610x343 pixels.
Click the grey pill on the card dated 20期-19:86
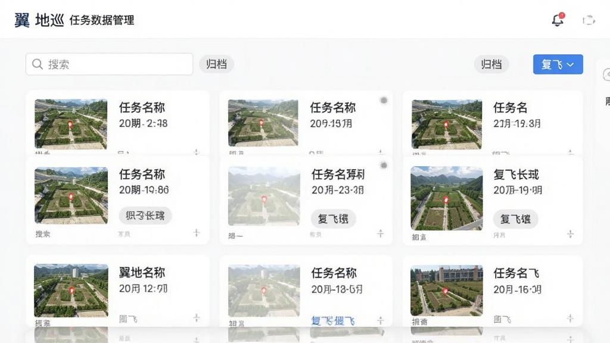pos(145,216)
